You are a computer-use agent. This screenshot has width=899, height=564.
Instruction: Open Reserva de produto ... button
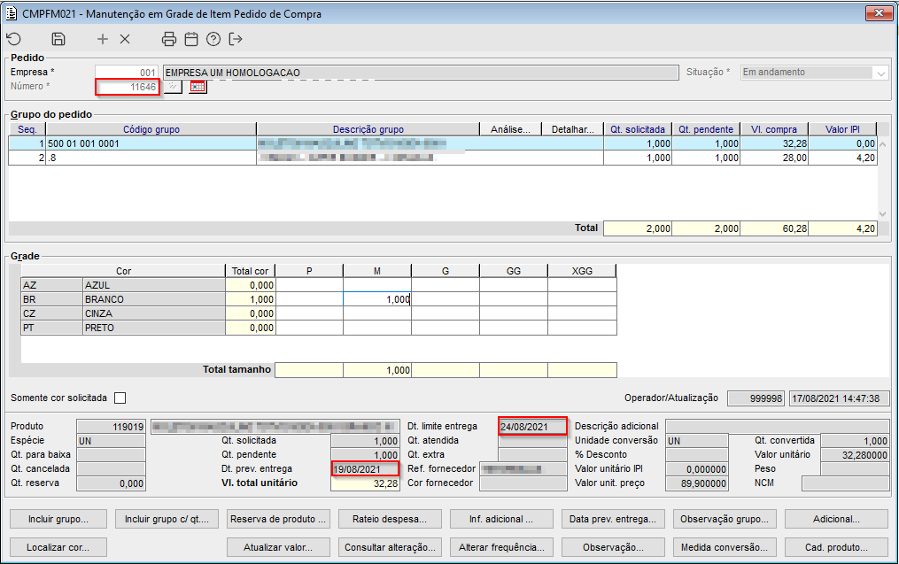(278, 519)
